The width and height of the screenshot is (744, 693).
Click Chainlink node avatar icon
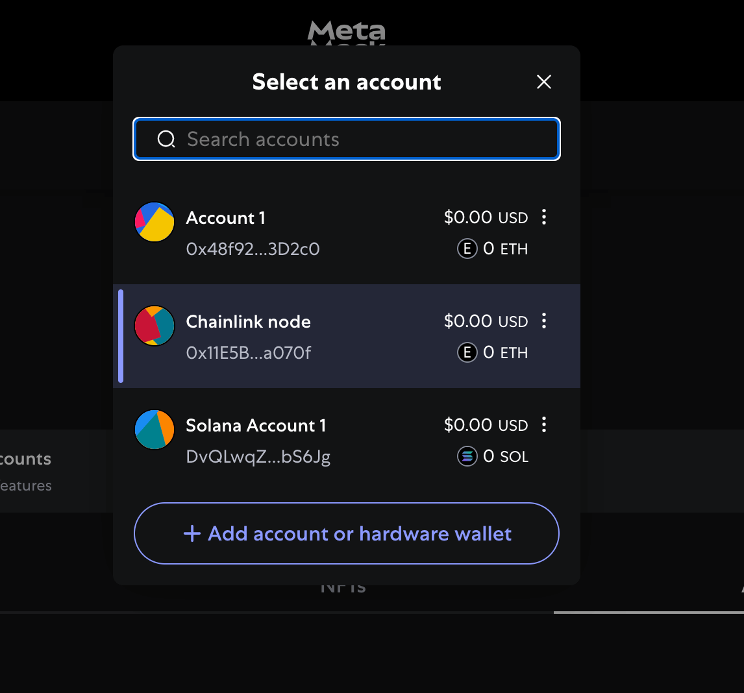155,326
